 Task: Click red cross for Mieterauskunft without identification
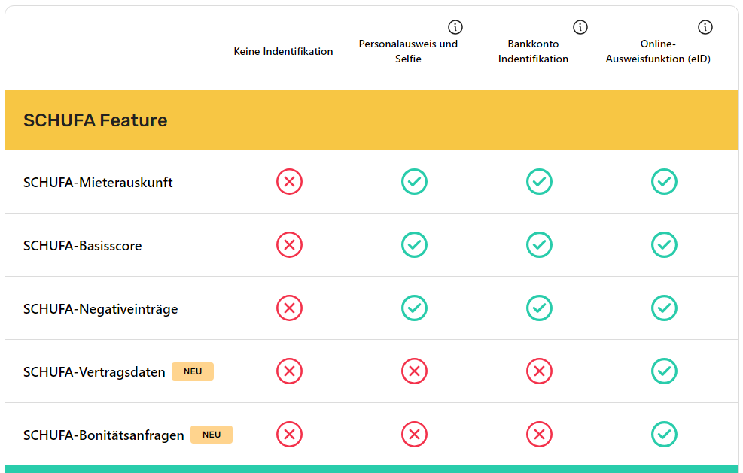click(x=289, y=182)
